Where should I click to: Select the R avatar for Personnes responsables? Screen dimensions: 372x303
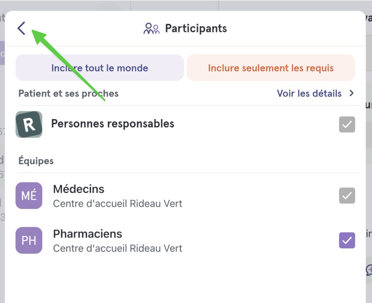[x=29, y=125]
